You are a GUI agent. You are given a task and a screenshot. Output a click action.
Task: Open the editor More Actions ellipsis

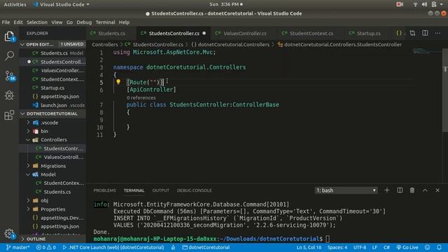tap(437, 33)
